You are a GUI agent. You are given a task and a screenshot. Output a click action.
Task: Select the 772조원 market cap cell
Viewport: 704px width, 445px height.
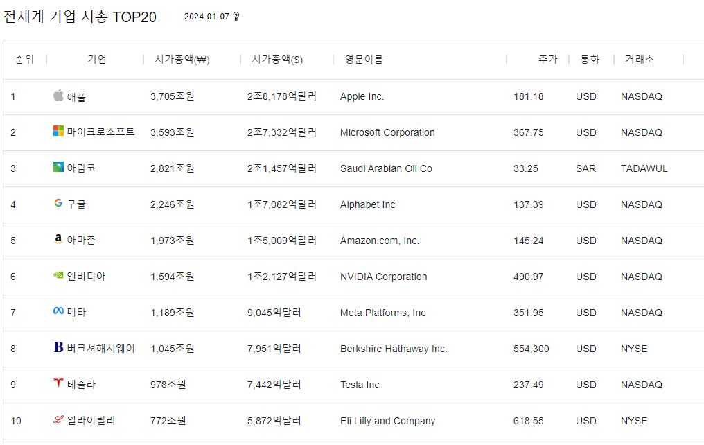tap(168, 420)
